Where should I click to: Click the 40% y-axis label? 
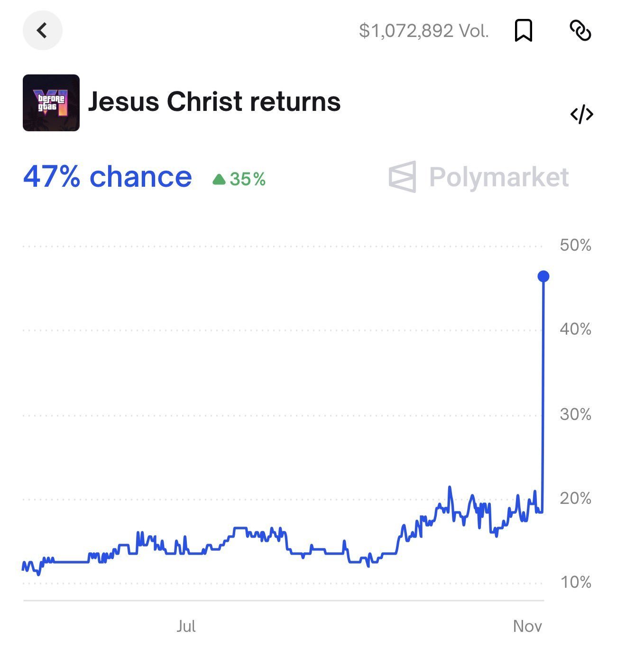pos(575,329)
